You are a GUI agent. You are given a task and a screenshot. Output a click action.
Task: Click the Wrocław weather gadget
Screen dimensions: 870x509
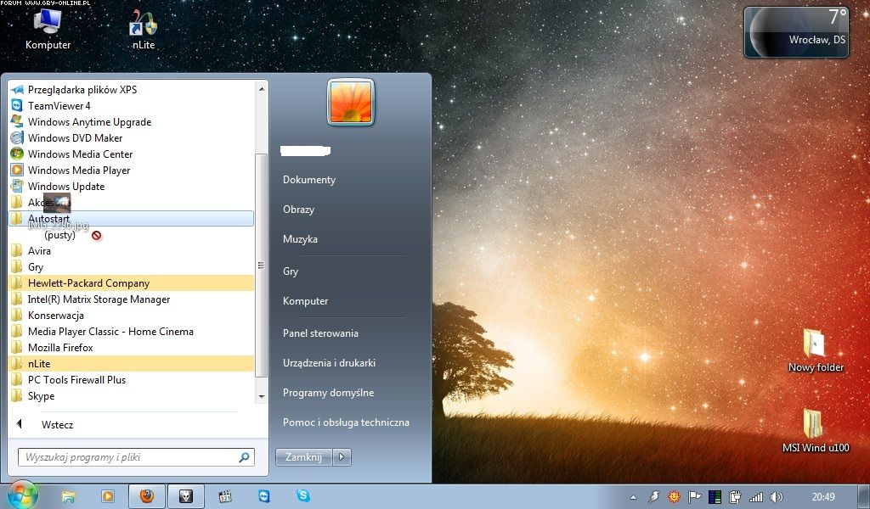point(797,32)
